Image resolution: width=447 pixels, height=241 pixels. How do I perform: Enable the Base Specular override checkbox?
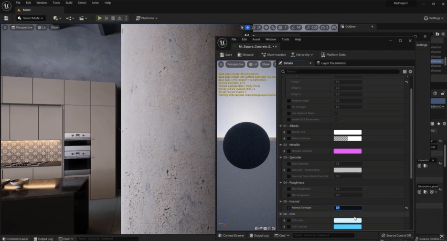pos(288,164)
